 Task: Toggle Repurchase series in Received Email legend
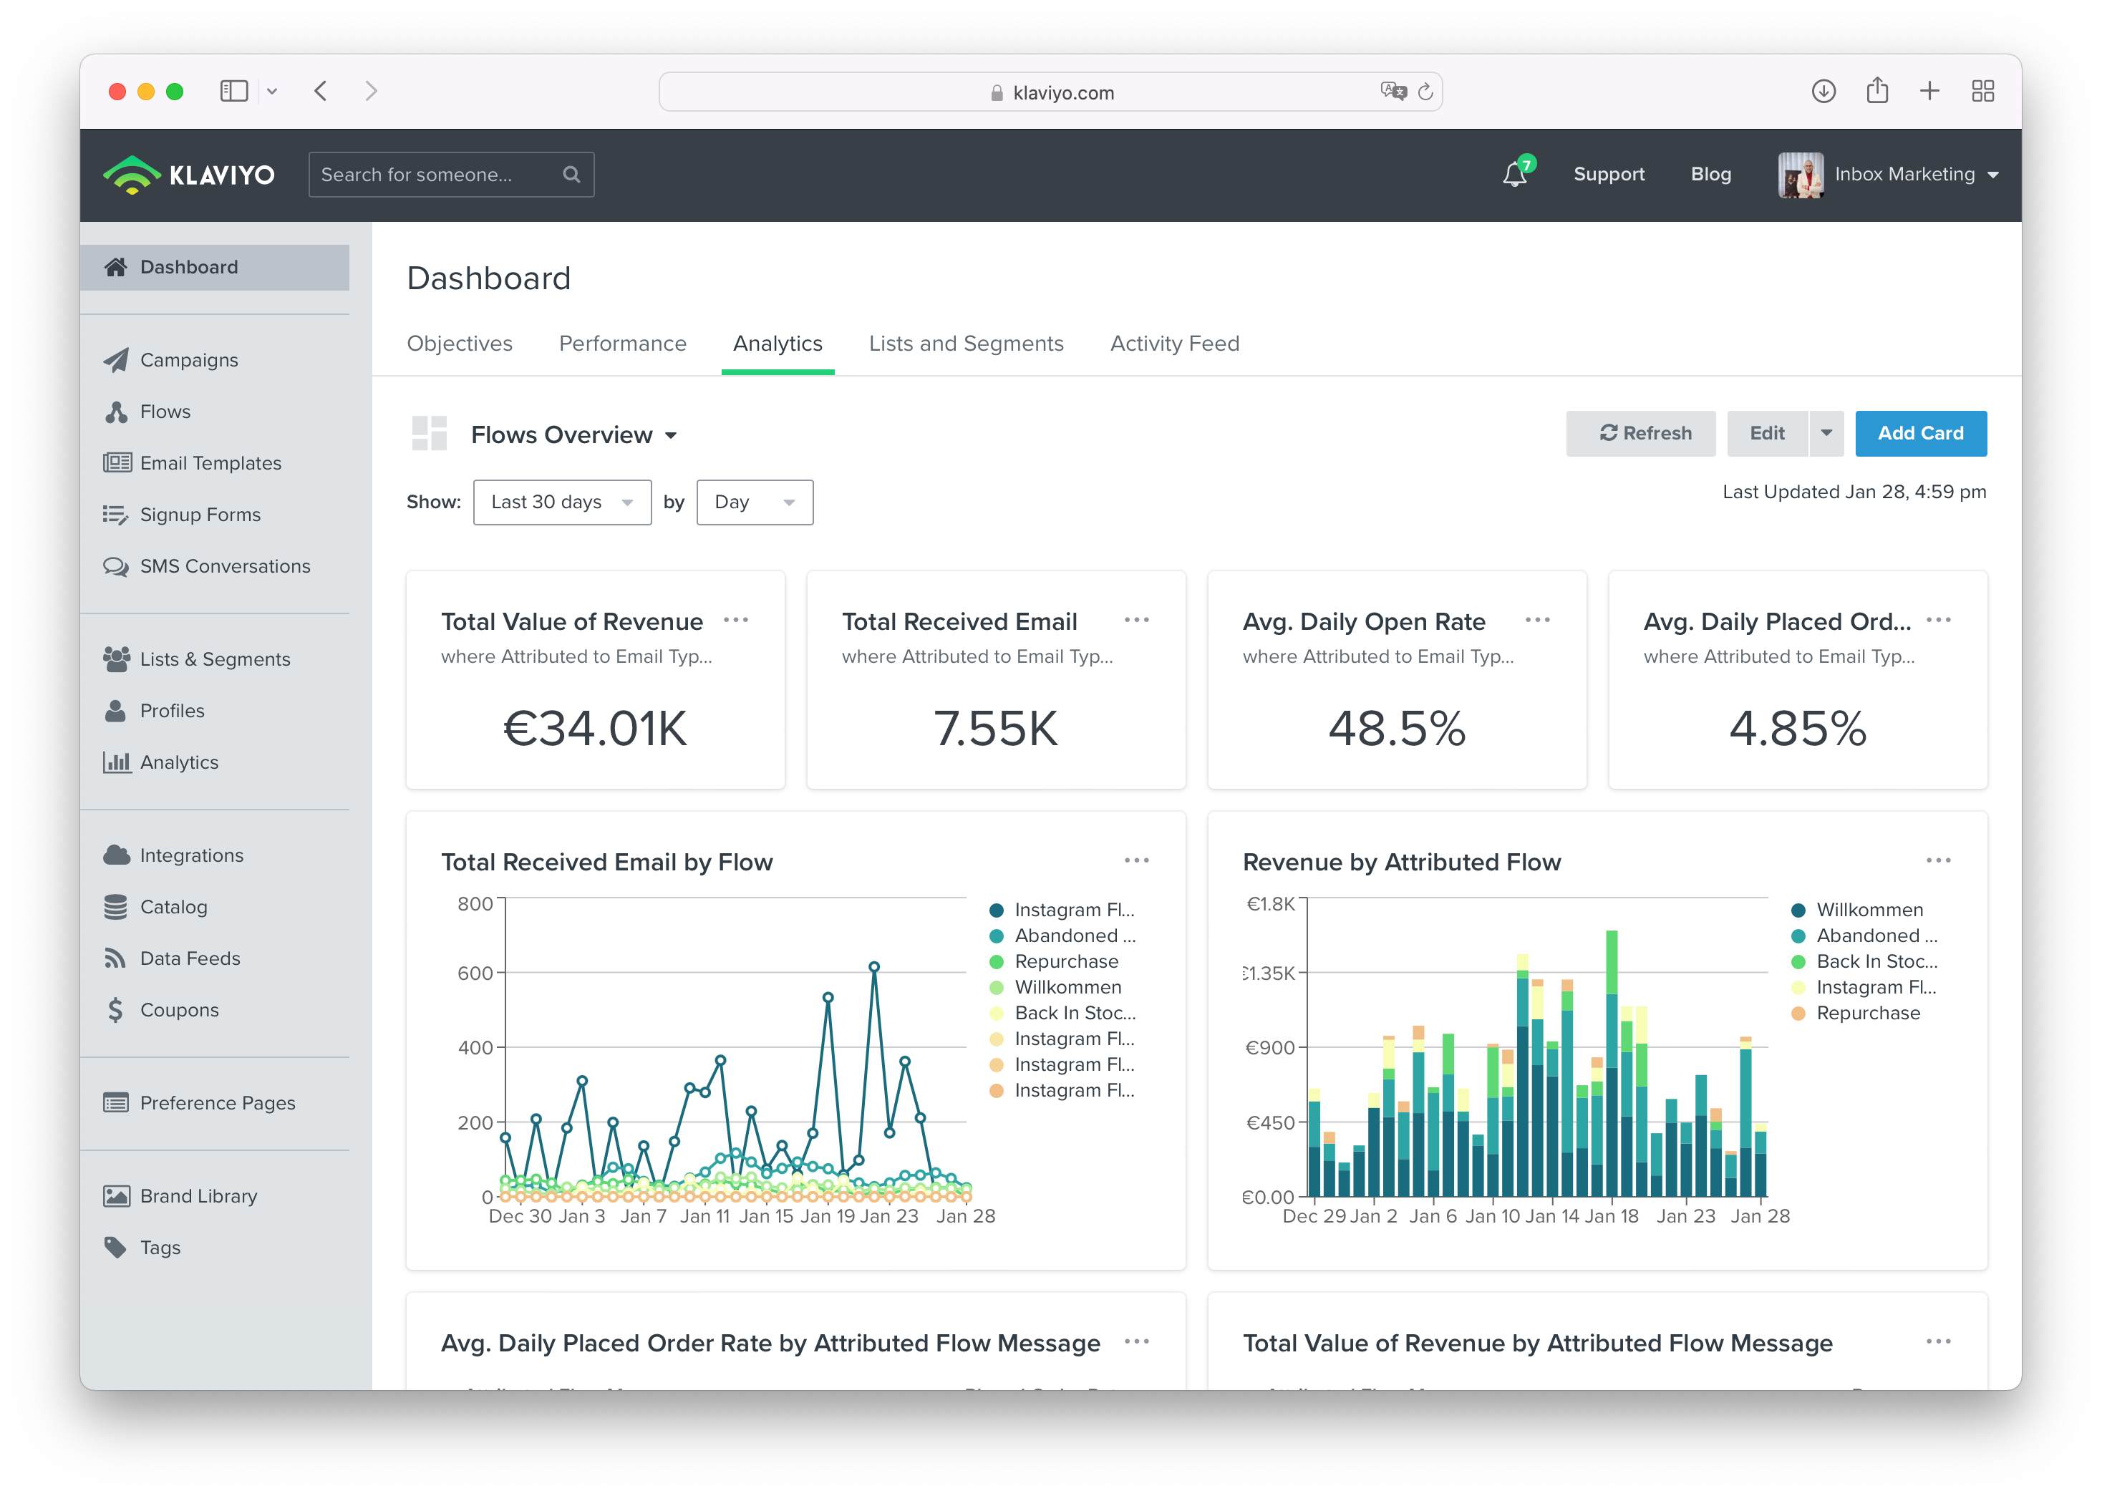1065,962
